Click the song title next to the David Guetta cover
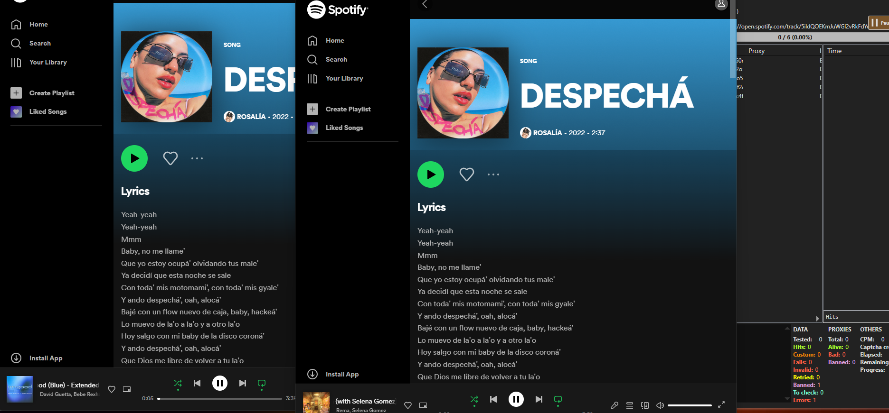Viewport: 889px width, 413px height. (x=69, y=385)
